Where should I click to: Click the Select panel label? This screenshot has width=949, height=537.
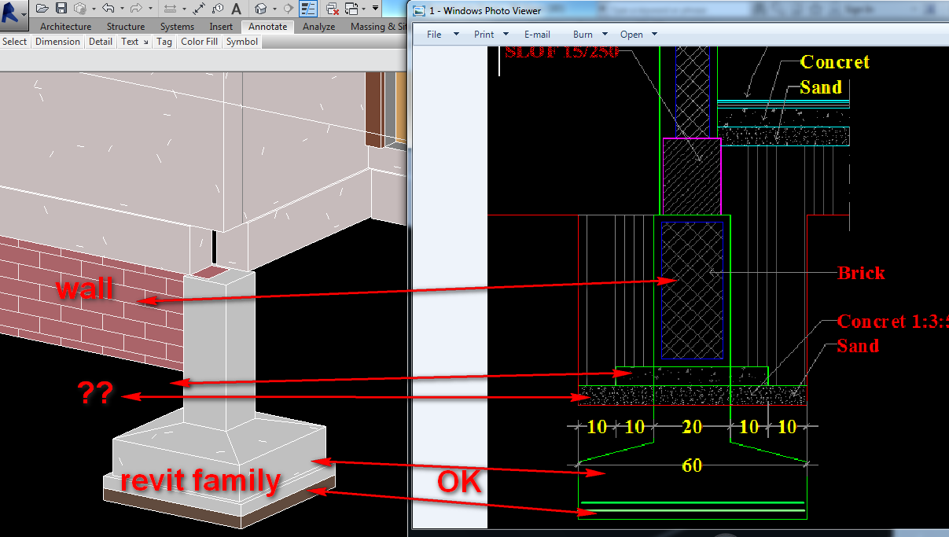tap(14, 42)
